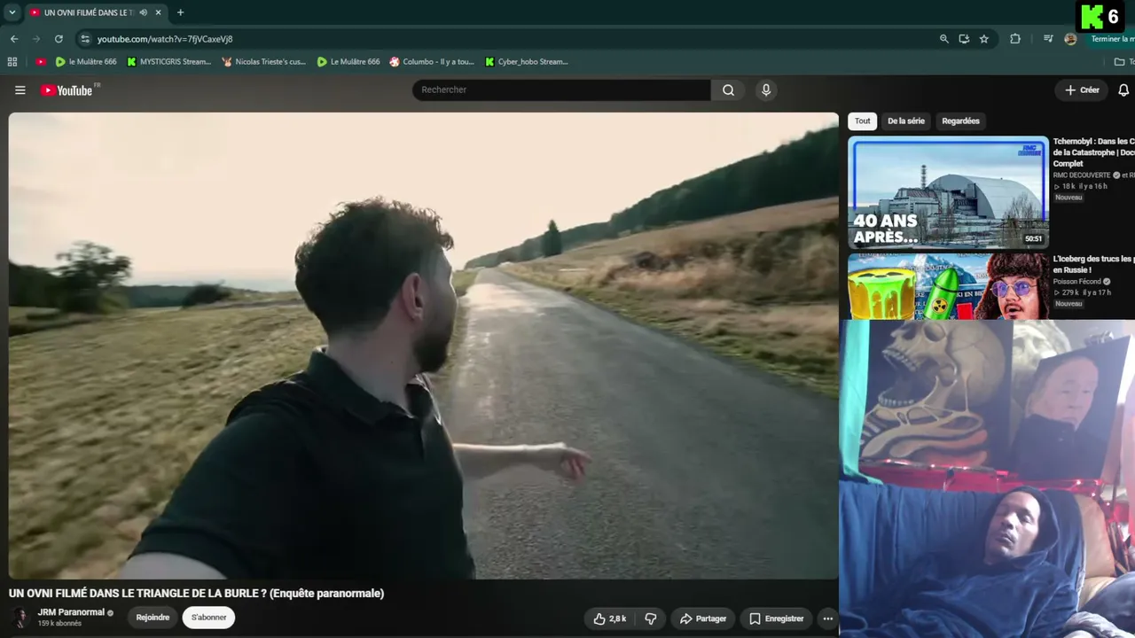Viewport: 1135px width, 638px height.
Task: Visit the 'Poisson Fécond' channel name
Action: [1076, 282]
